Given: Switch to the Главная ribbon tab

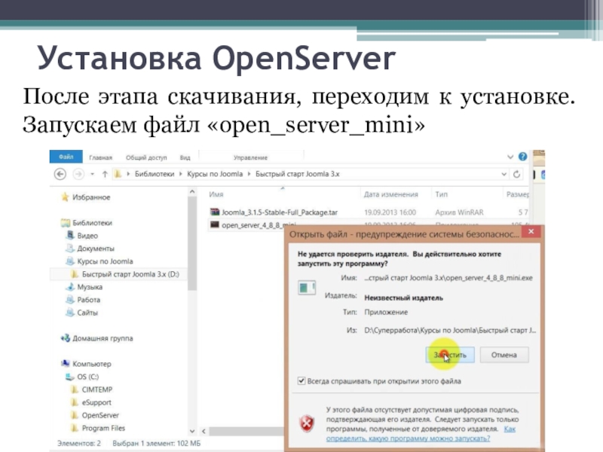Looking at the screenshot, I should click(x=100, y=157).
